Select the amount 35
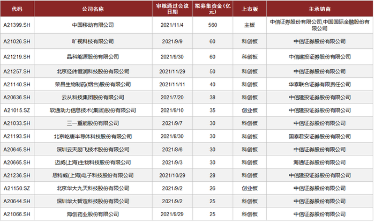The image size is (375, 222). point(213,110)
